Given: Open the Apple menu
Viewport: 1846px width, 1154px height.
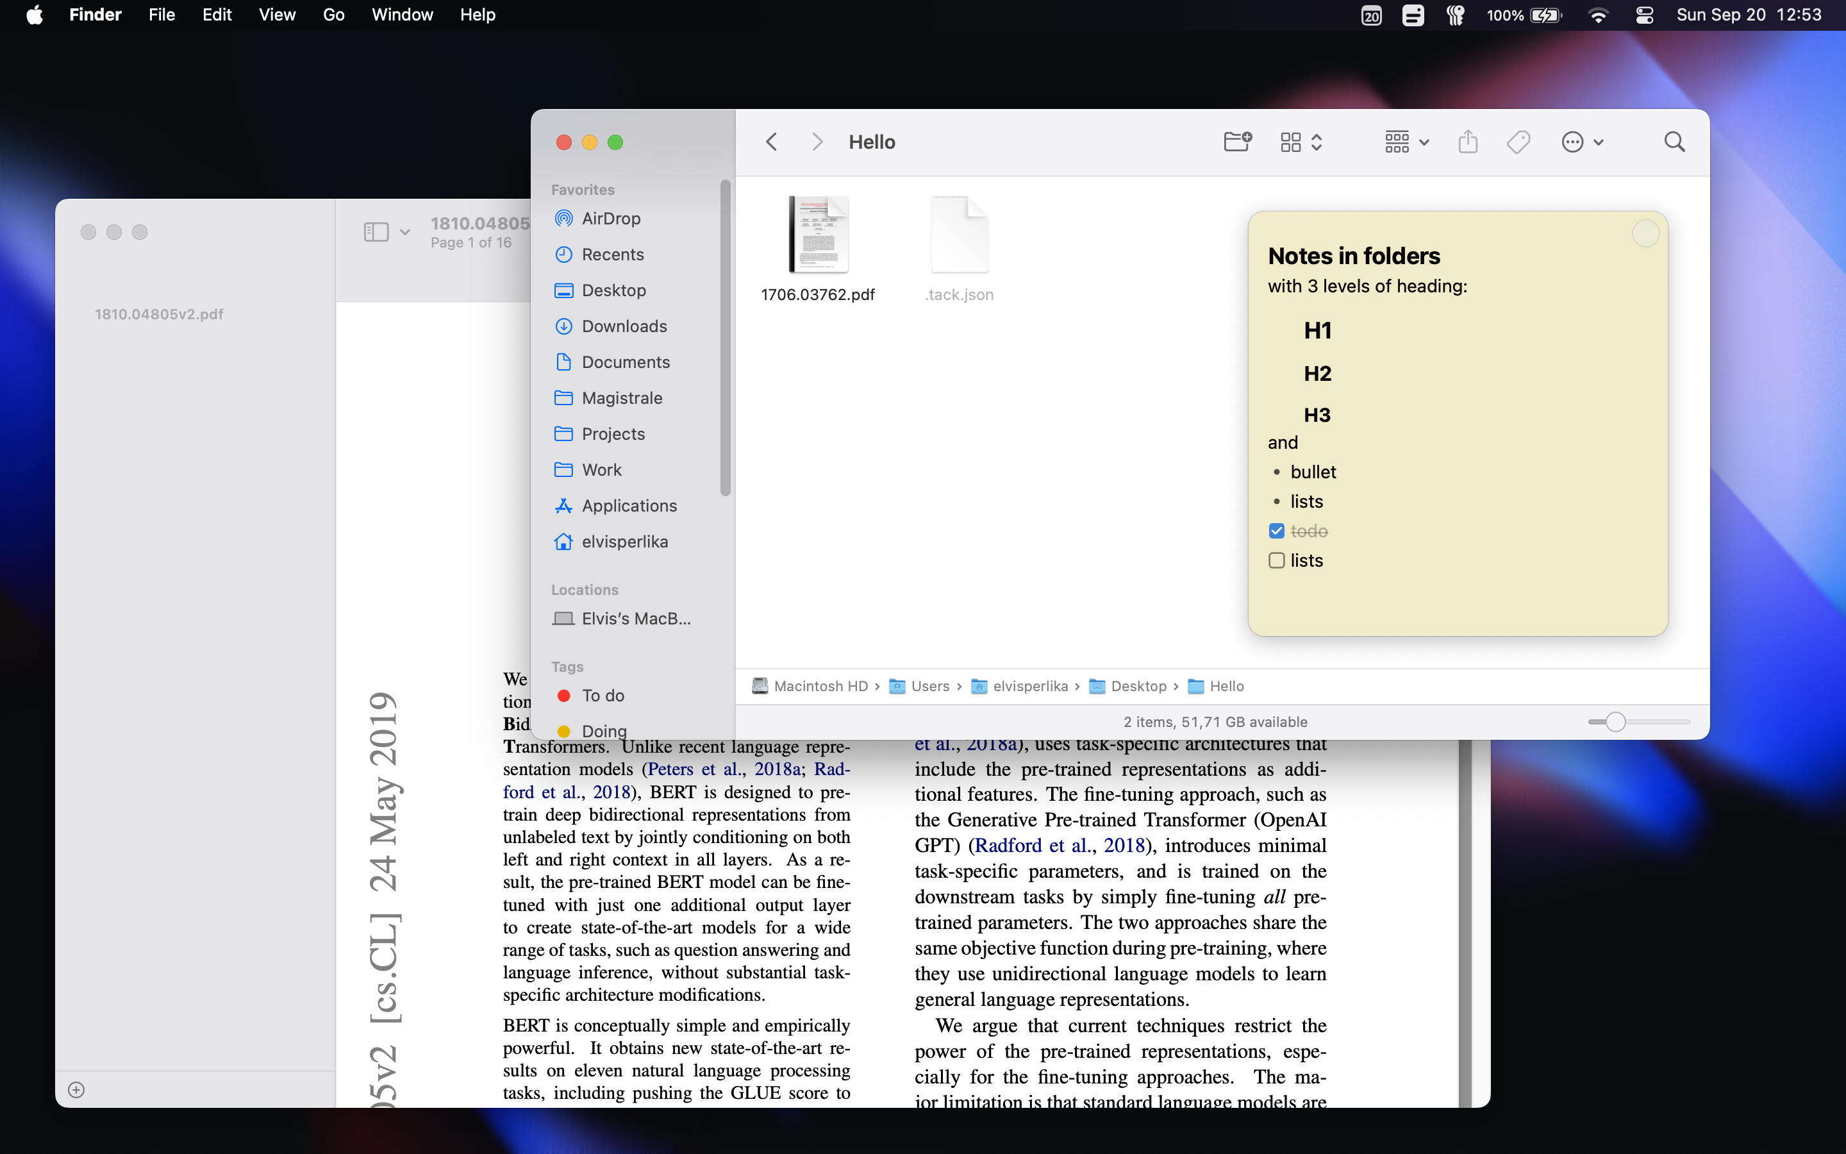Looking at the screenshot, I should click(35, 15).
